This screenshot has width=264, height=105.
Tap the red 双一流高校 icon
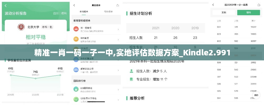coord(76,29)
